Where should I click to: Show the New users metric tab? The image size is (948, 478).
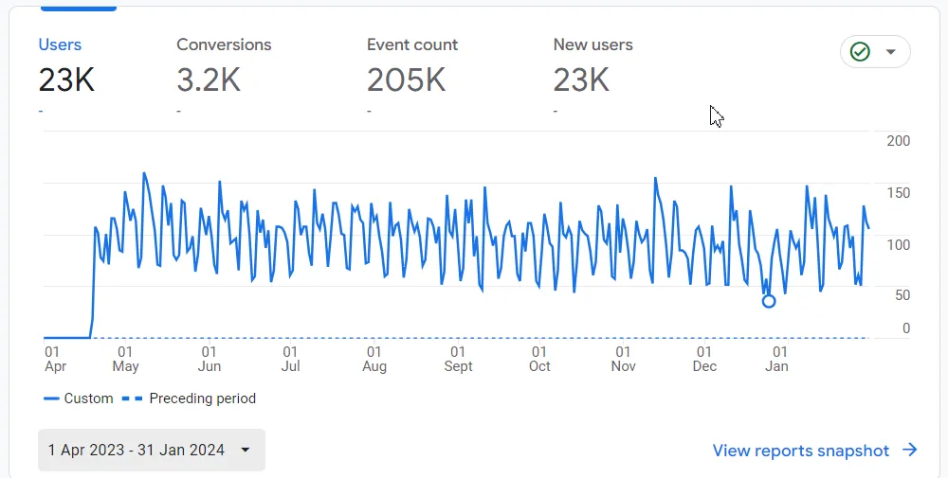click(x=592, y=45)
